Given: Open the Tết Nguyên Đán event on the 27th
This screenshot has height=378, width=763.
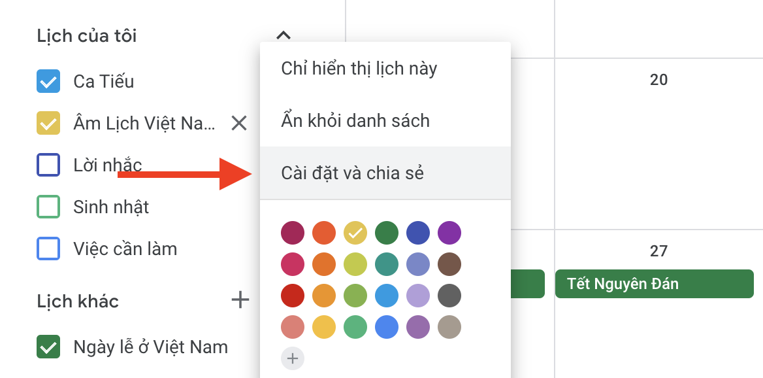Looking at the screenshot, I should [654, 284].
